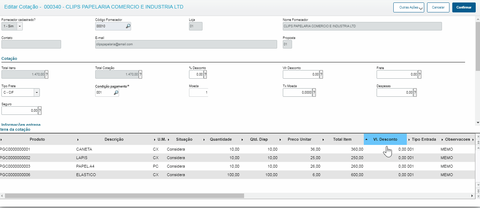Select the PGC0000000006 product cell

pyautogui.click(x=37, y=175)
